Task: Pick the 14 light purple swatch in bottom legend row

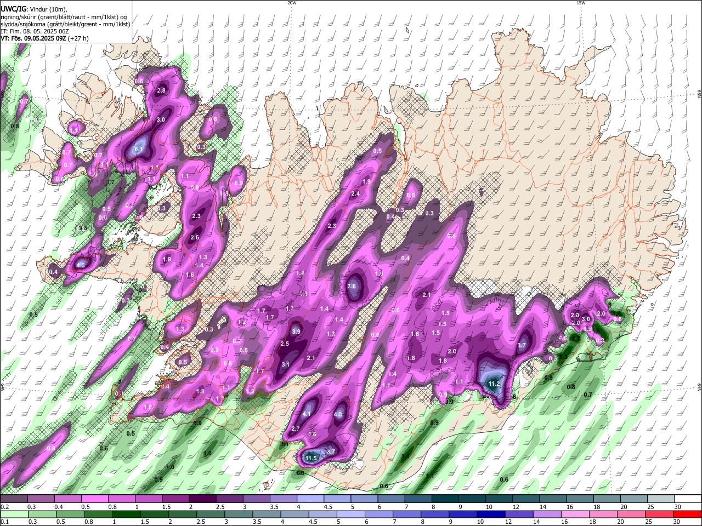Action: point(546,514)
